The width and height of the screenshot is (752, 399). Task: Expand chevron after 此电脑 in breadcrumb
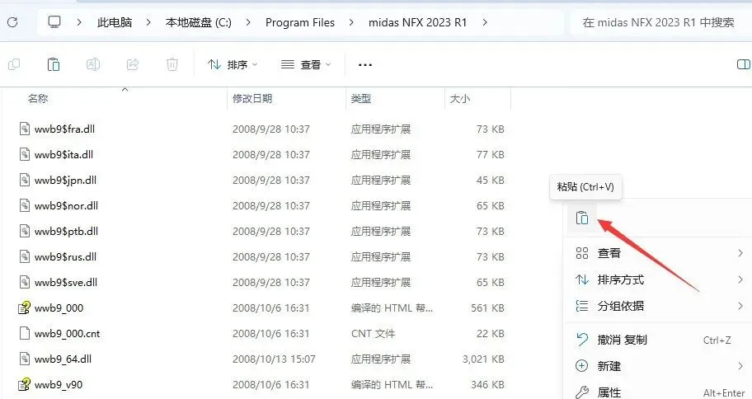[x=148, y=22]
